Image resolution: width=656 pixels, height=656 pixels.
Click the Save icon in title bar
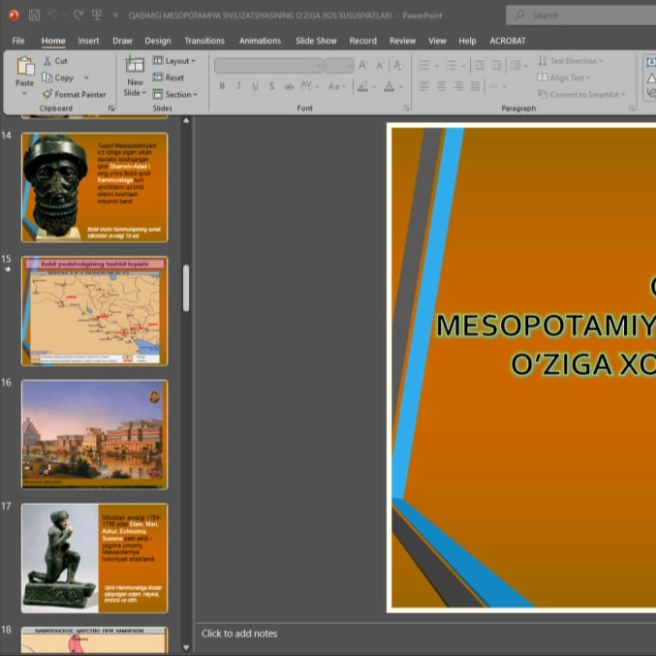(x=34, y=16)
